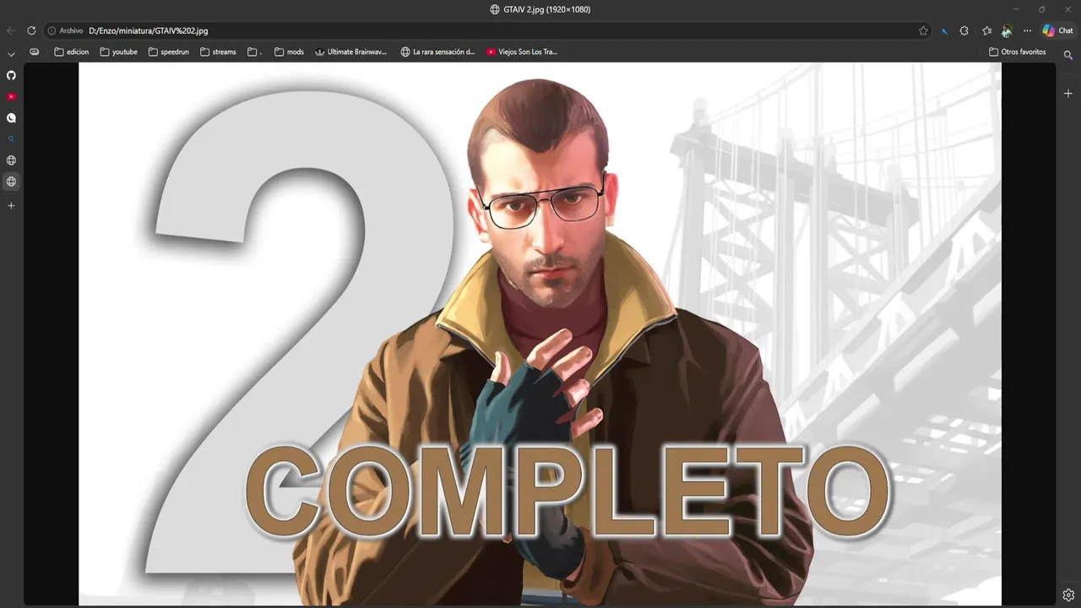Open the Favorites list icon
This screenshot has width=1081, height=608.
pos(986,30)
